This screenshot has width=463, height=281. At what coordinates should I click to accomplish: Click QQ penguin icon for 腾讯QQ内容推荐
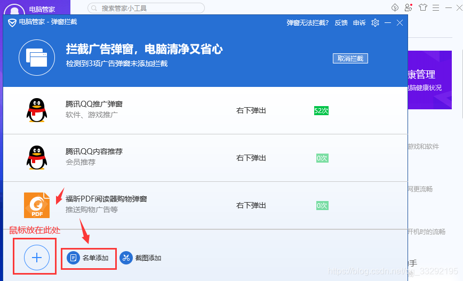[37, 158]
